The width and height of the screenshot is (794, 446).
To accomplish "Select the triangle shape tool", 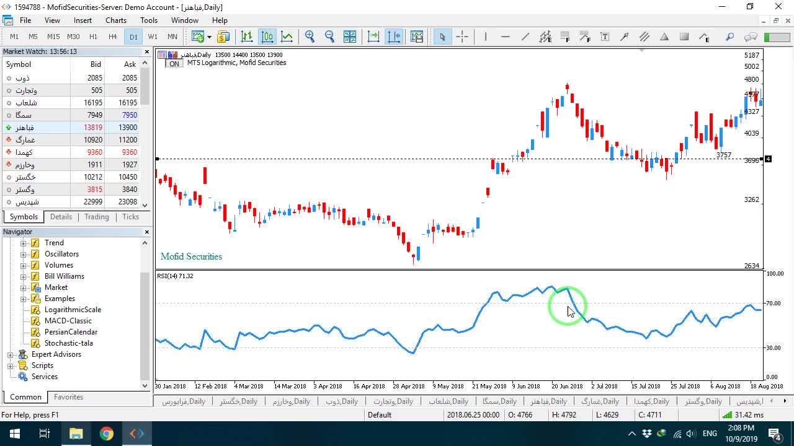I will coord(664,37).
